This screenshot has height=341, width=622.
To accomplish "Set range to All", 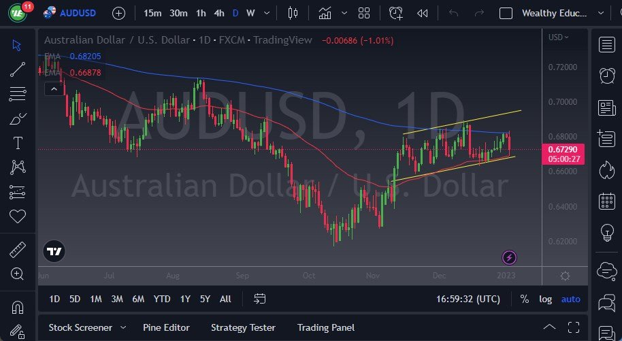I will (225, 299).
